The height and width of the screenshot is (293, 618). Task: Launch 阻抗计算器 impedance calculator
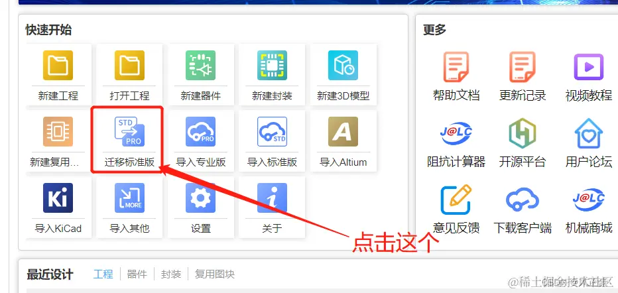pos(456,143)
